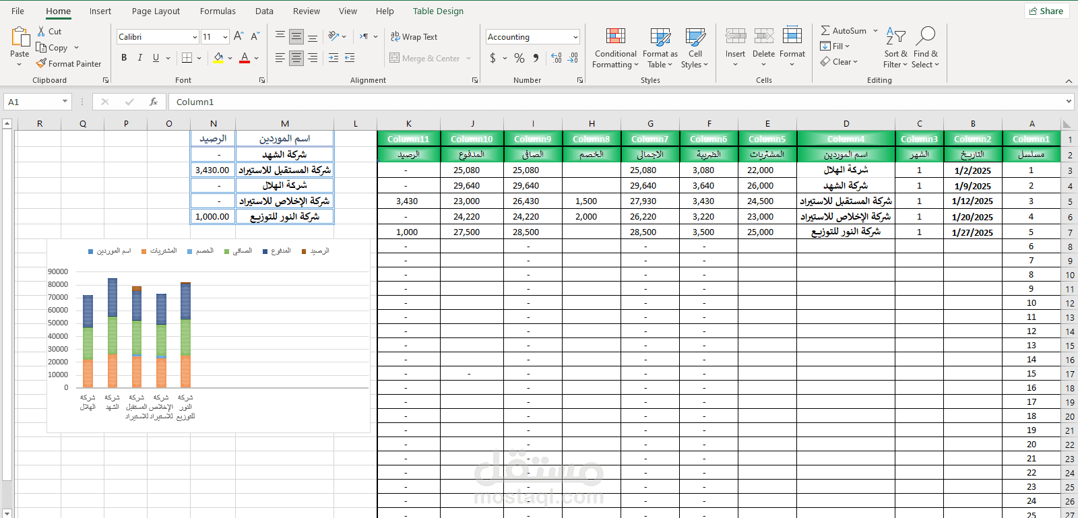Open Alignment settings dialog launcher
The width and height of the screenshot is (1078, 518).
pos(475,80)
